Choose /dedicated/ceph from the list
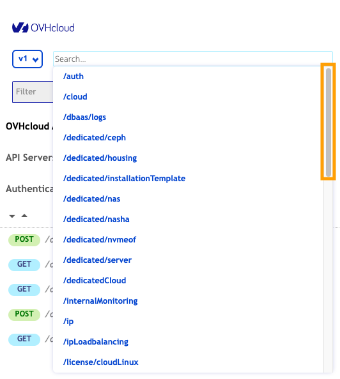Screen dimensions: 340x379 click(95, 138)
